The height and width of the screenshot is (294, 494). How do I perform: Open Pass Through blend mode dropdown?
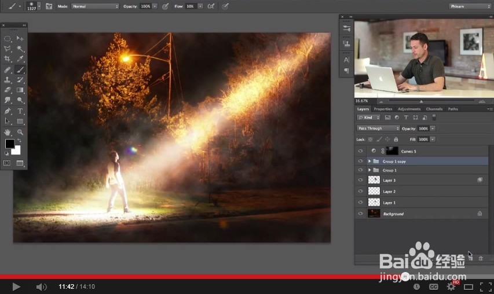pyautogui.click(x=378, y=128)
